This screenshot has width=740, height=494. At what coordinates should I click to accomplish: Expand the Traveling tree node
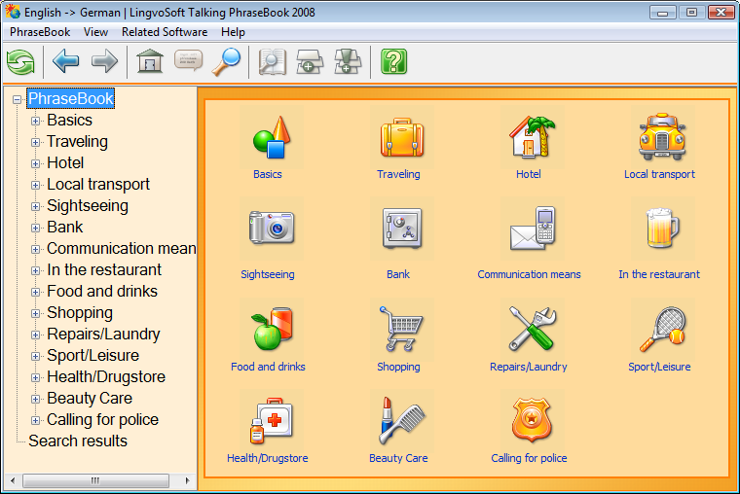tap(35, 142)
